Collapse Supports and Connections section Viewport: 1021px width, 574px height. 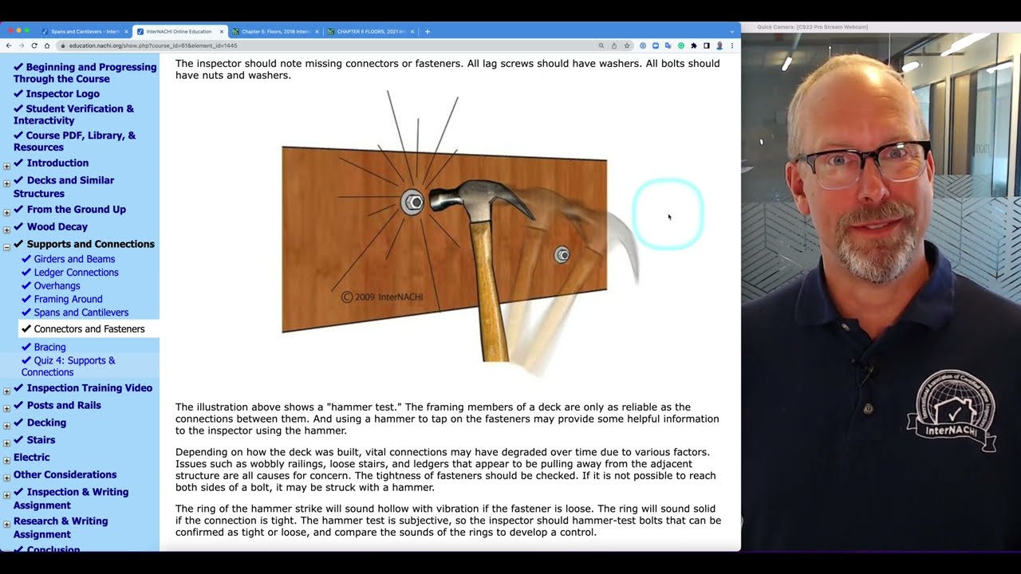click(x=7, y=247)
